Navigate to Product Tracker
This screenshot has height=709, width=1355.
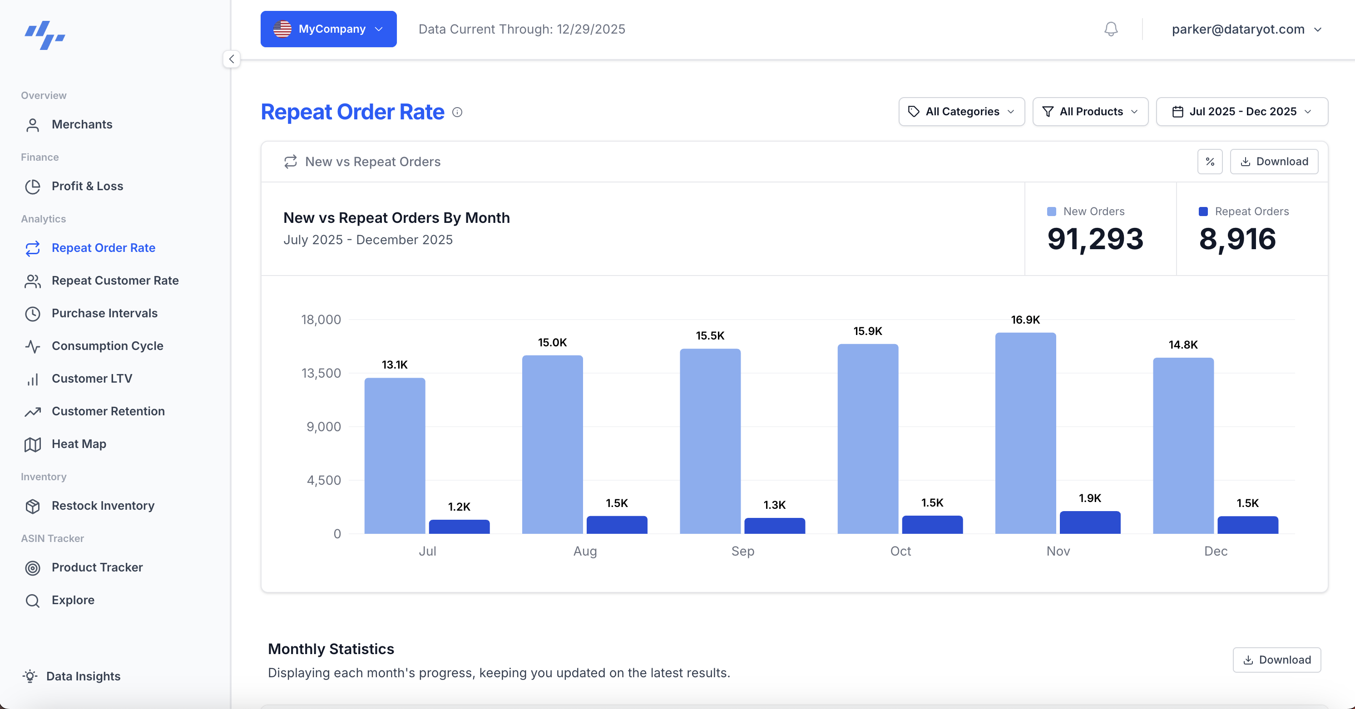pyautogui.click(x=97, y=567)
